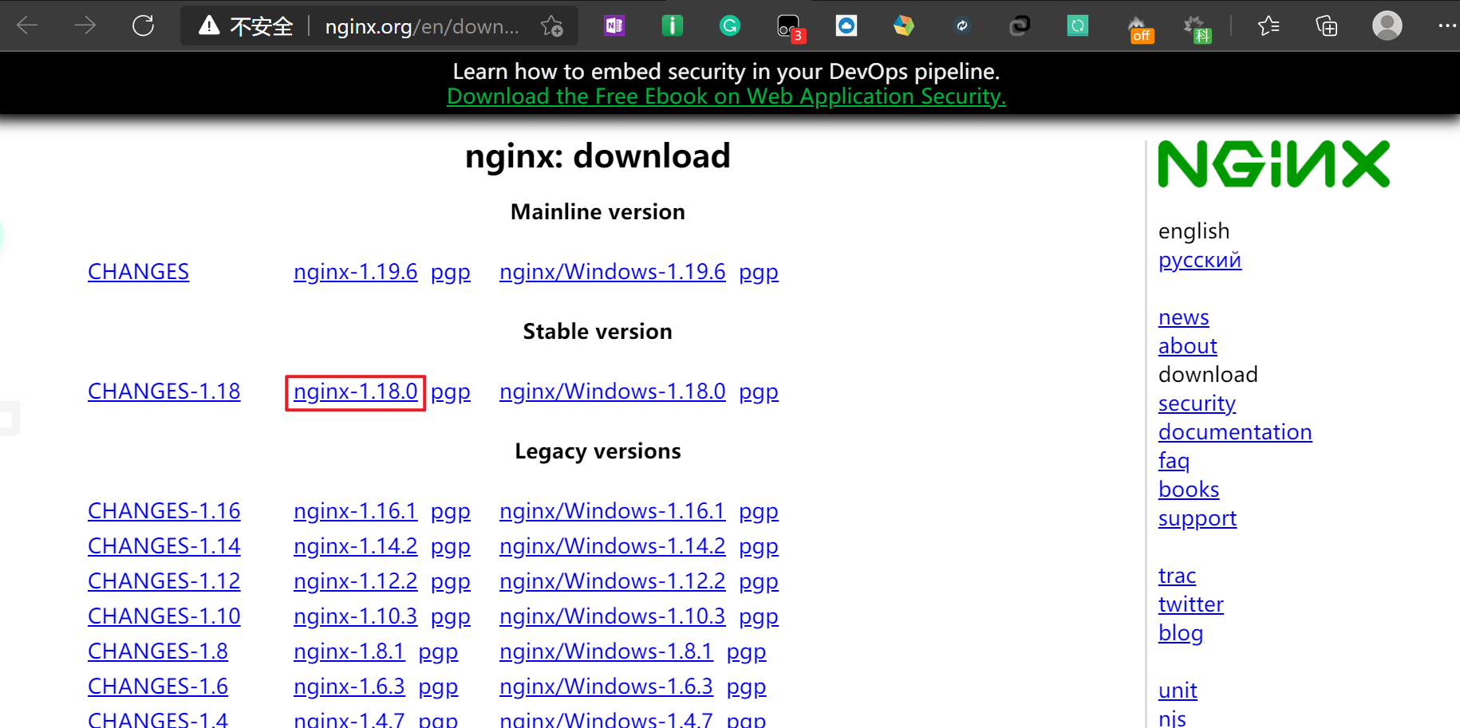Open the trac link in the sidebar
This screenshot has width=1460, height=728.
[1177, 576]
